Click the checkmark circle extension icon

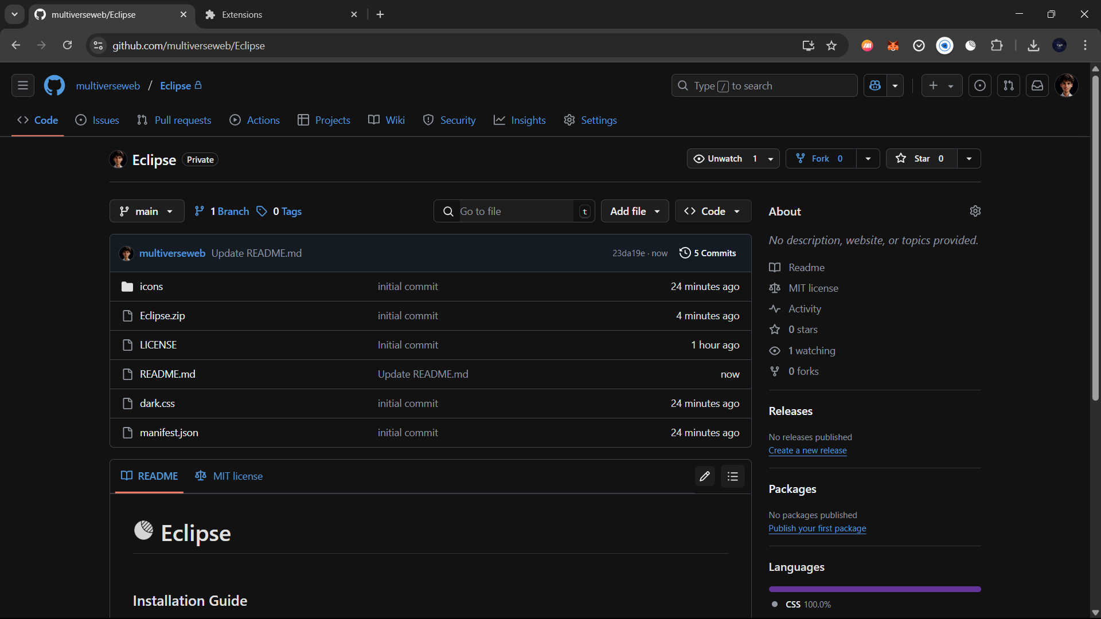tap(919, 46)
